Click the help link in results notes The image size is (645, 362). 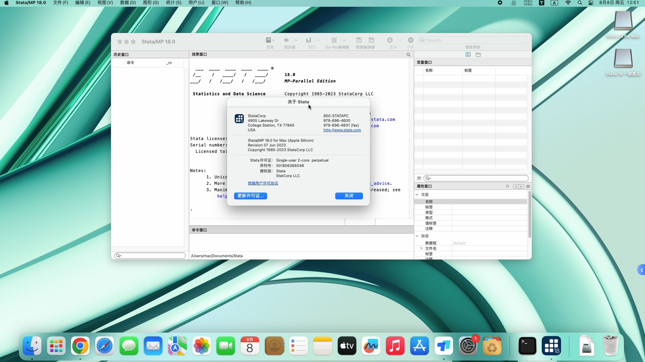[x=222, y=196]
